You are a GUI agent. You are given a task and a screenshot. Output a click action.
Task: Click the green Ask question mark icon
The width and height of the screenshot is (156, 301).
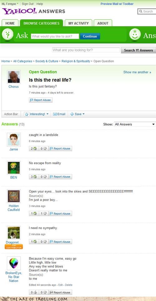click(7, 35)
